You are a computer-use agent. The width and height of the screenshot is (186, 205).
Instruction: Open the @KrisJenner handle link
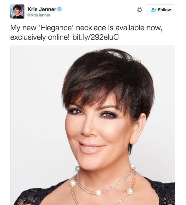(39, 15)
